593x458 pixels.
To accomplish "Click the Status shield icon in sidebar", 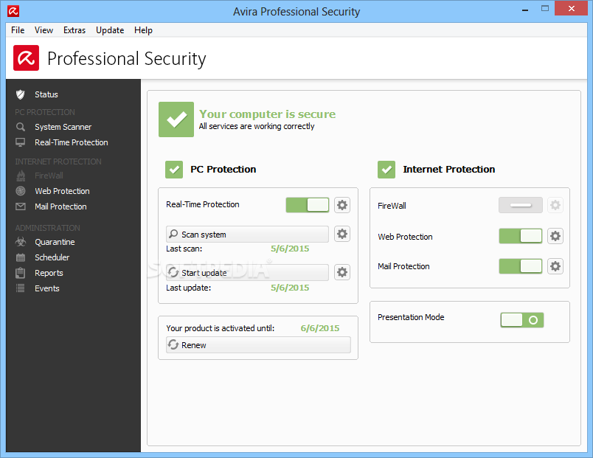I will click(x=21, y=94).
